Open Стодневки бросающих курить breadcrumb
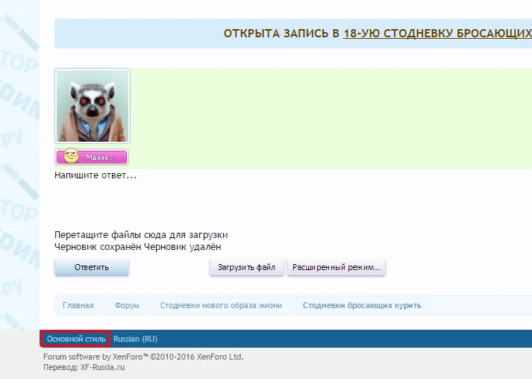 (x=362, y=305)
